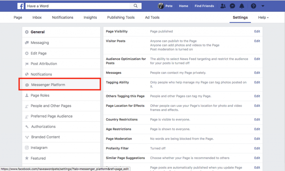The width and height of the screenshot is (285, 171).
Task: Open the friend requests icon
Action: [x=223, y=6]
